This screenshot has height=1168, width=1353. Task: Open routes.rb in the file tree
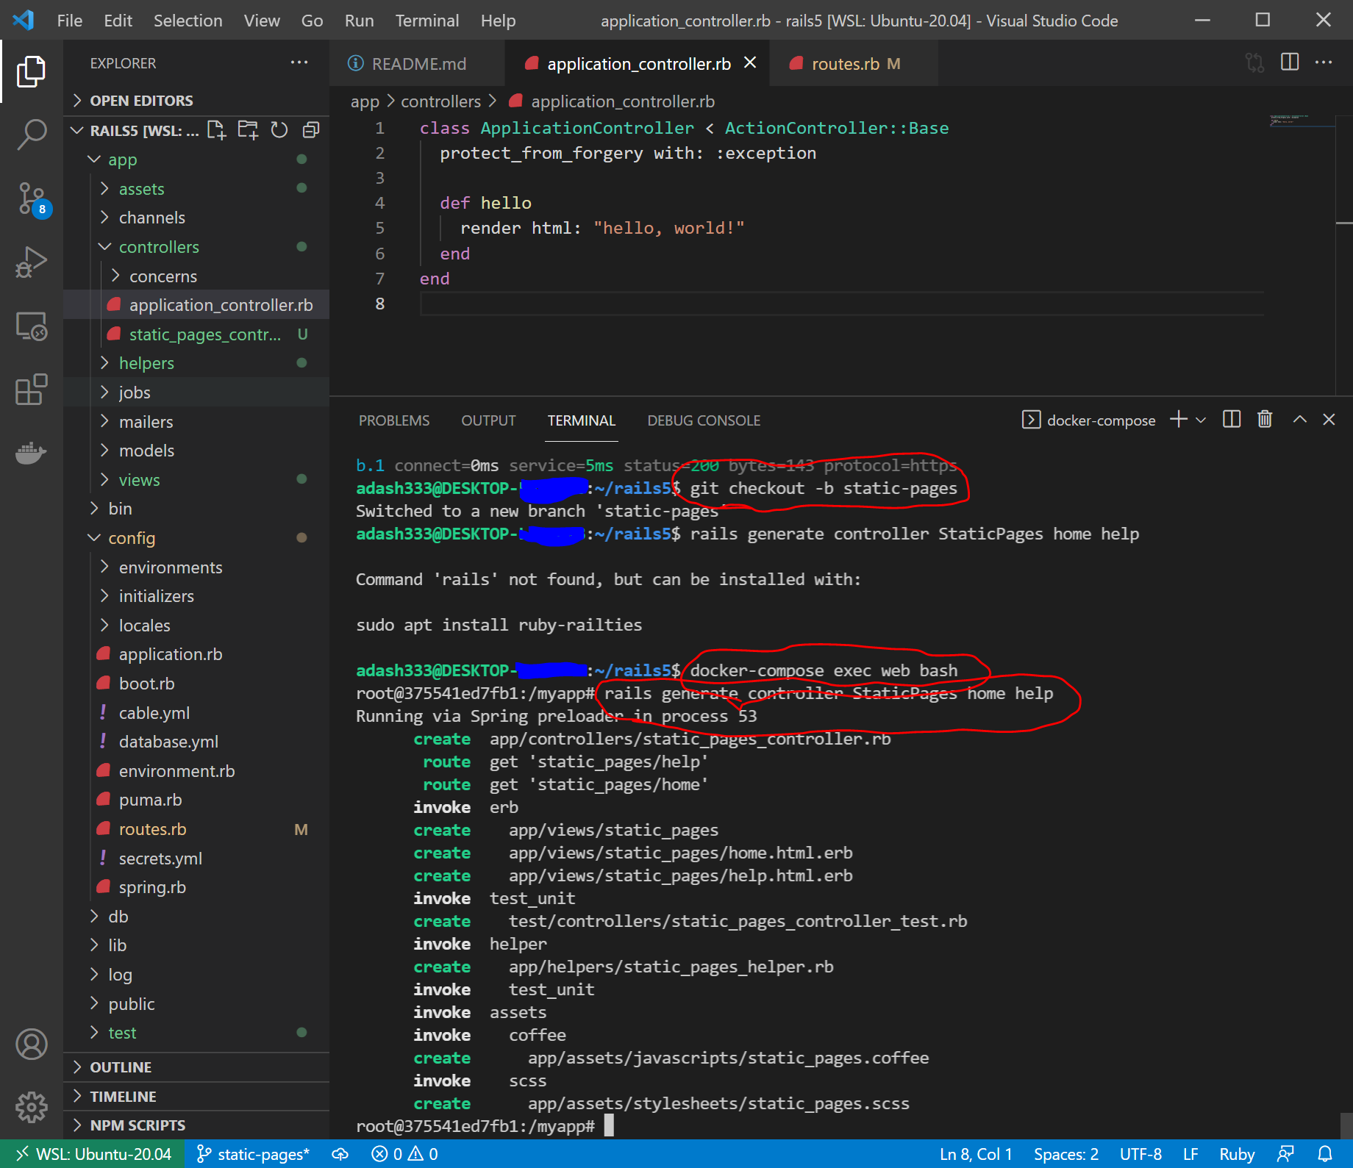(x=153, y=829)
